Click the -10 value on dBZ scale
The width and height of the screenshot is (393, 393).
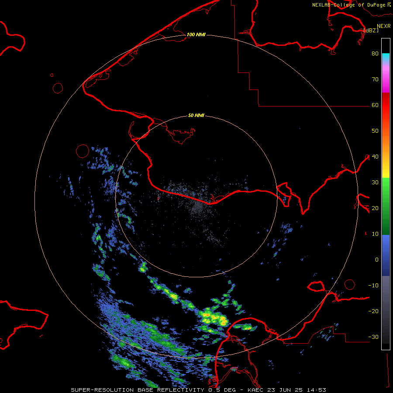[x=373, y=286]
